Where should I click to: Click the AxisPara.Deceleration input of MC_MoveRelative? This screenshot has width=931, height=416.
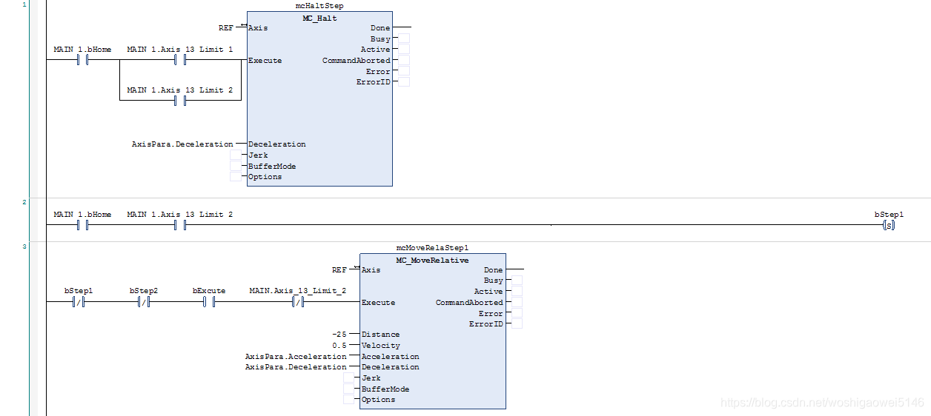(x=296, y=366)
